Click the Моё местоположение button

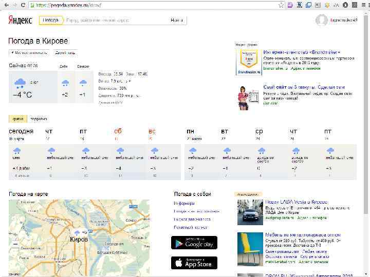[x=29, y=53]
